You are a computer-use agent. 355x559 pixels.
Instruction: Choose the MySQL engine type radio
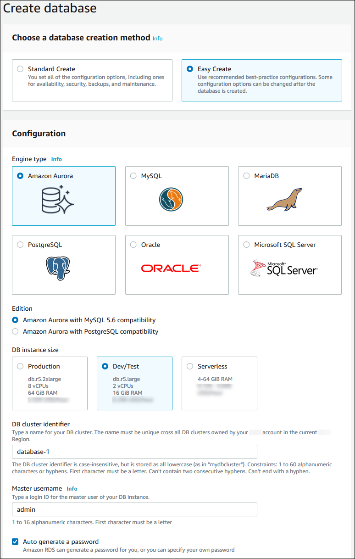coord(133,176)
